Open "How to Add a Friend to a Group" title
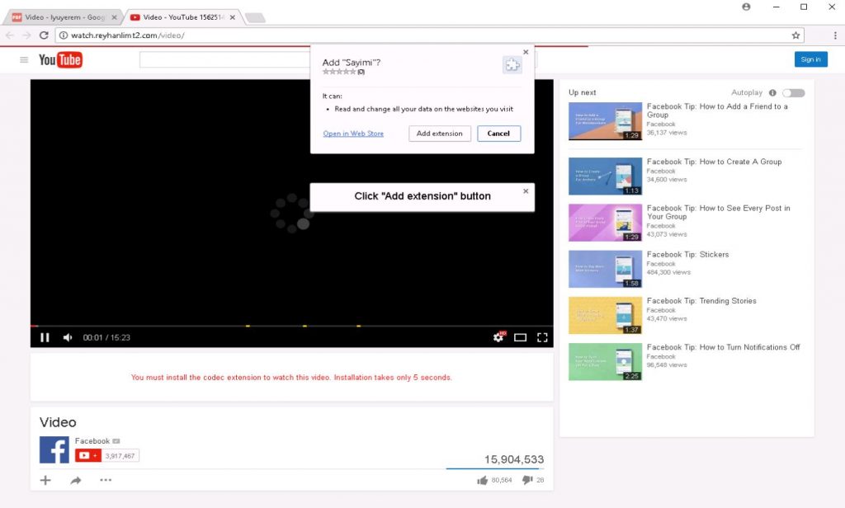The image size is (845, 508). [x=717, y=111]
